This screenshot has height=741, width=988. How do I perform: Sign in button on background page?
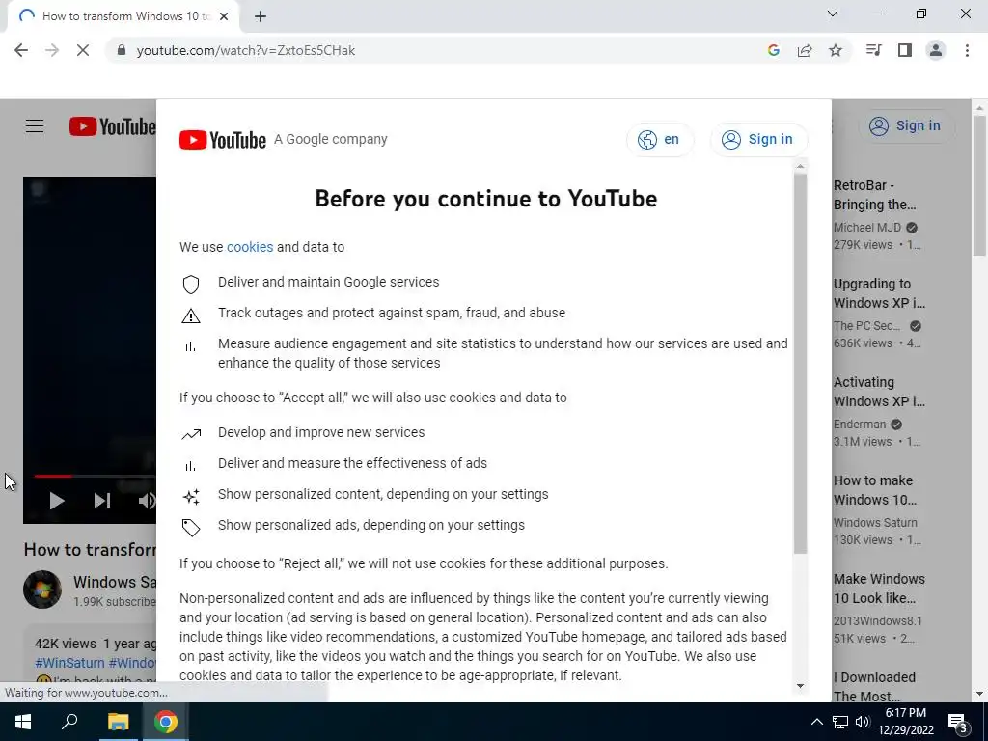(x=907, y=126)
